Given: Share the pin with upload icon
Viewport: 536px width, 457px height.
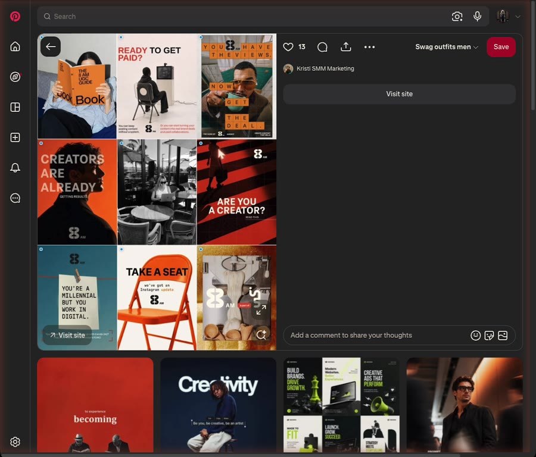Looking at the screenshot, I should pos(346,47).
